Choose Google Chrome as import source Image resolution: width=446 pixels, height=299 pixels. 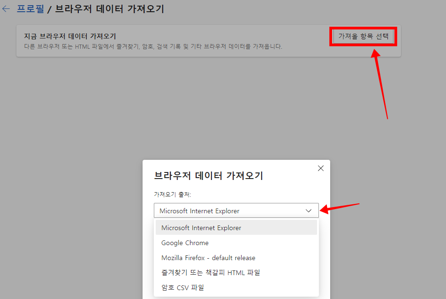point(236,243)
